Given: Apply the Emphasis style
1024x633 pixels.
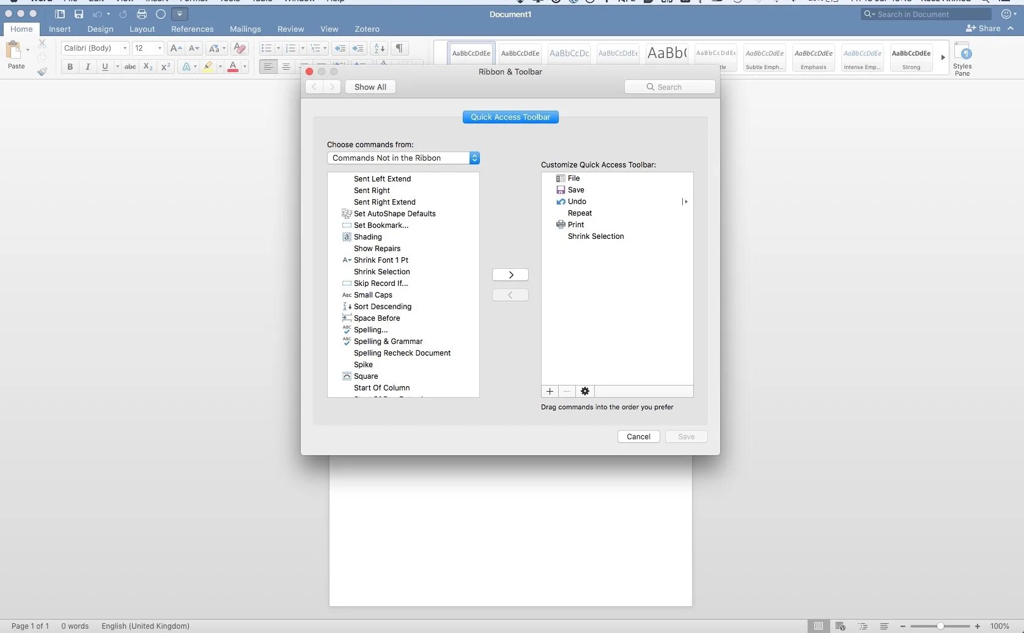Looking at the screenshot, I should tap(813, 58).
